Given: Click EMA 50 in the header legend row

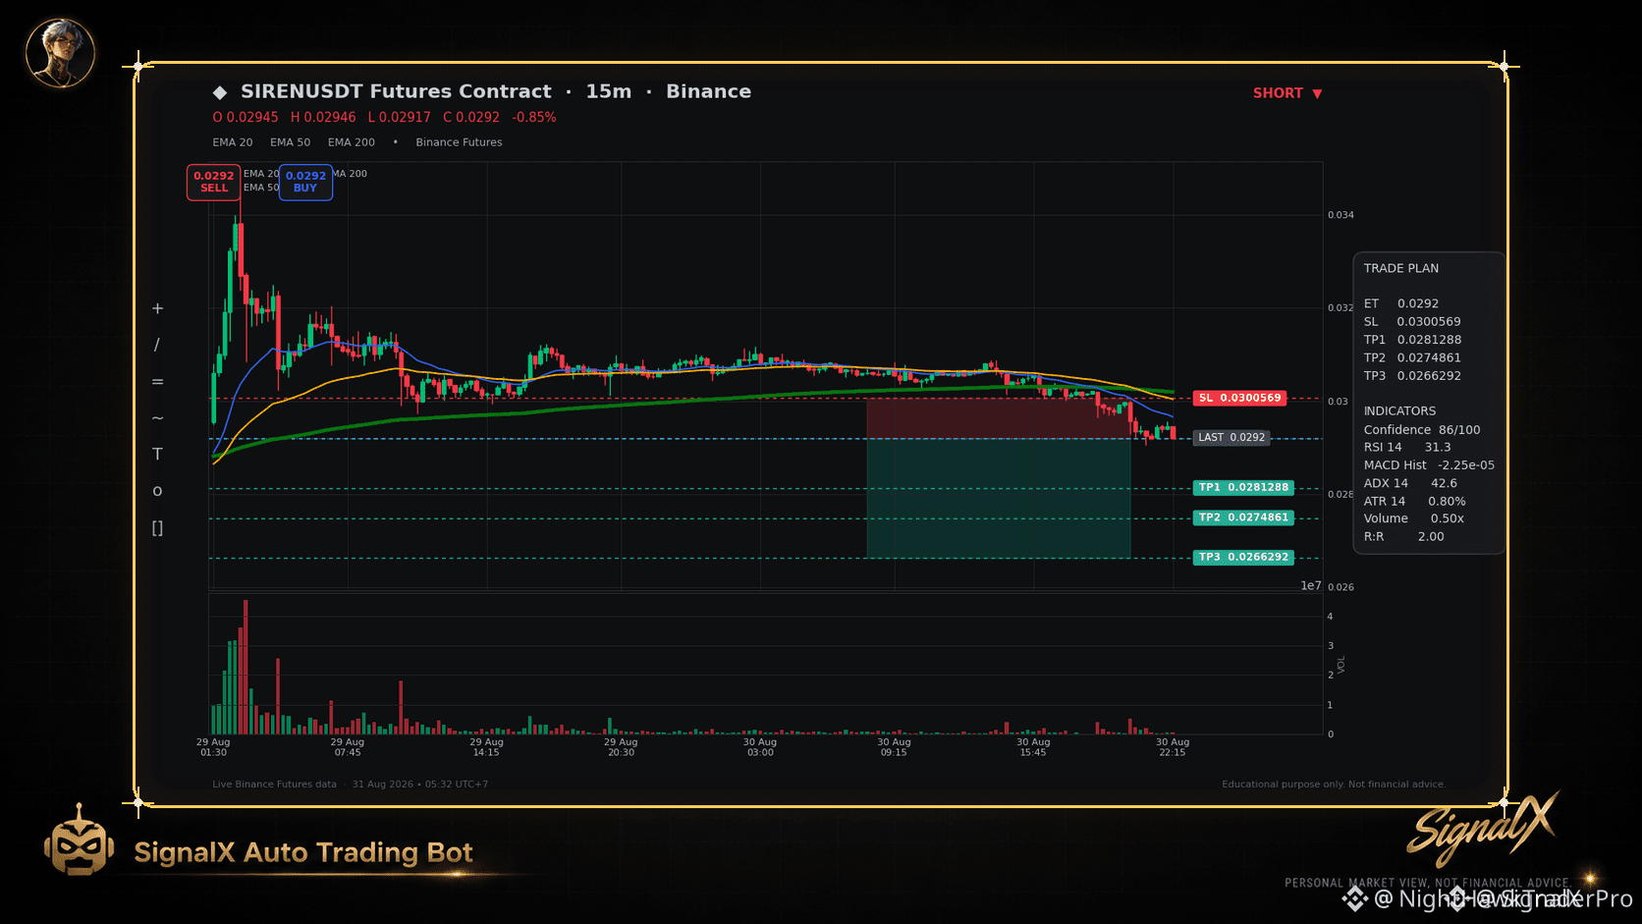Looking at the screenshot, I should [291, 142].
